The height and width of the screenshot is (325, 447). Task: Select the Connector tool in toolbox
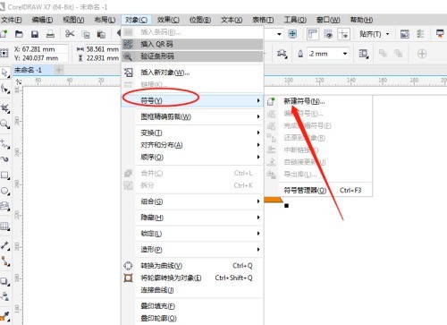[x=4, y=261]
